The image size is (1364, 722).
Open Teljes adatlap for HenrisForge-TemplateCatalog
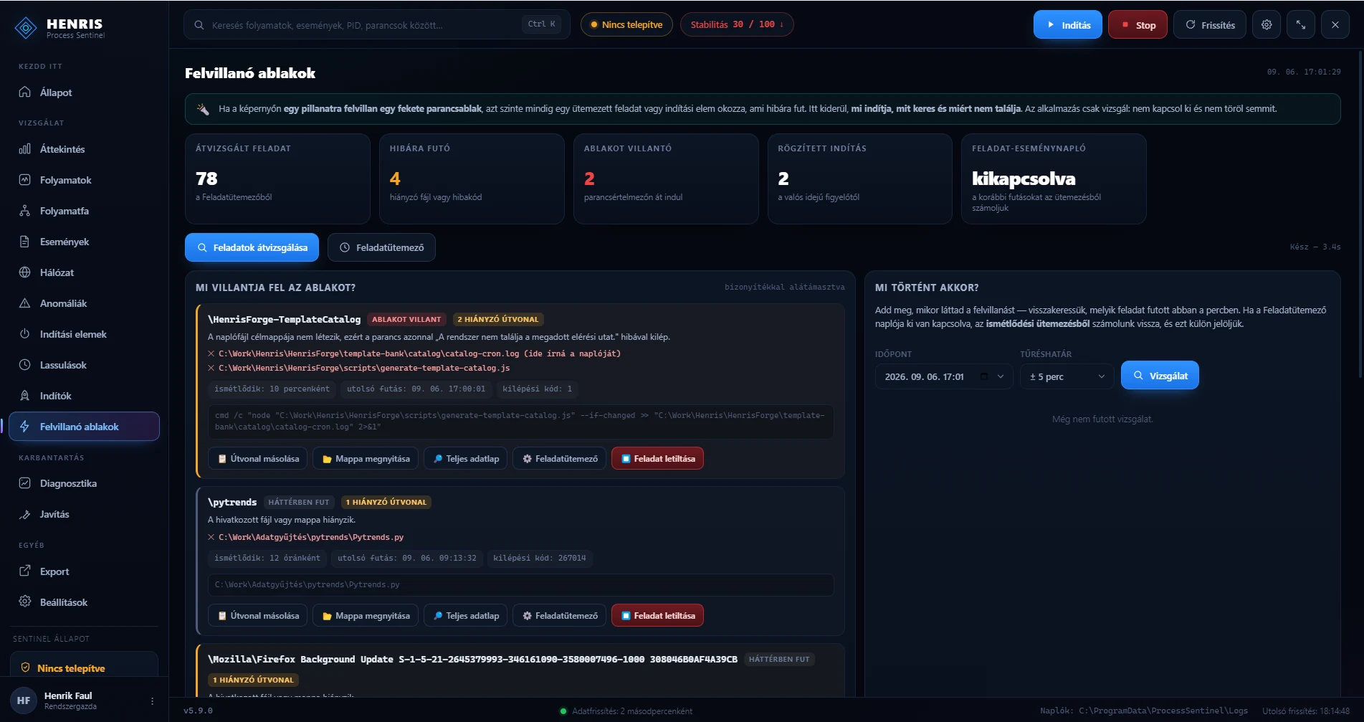coord(466,458)
